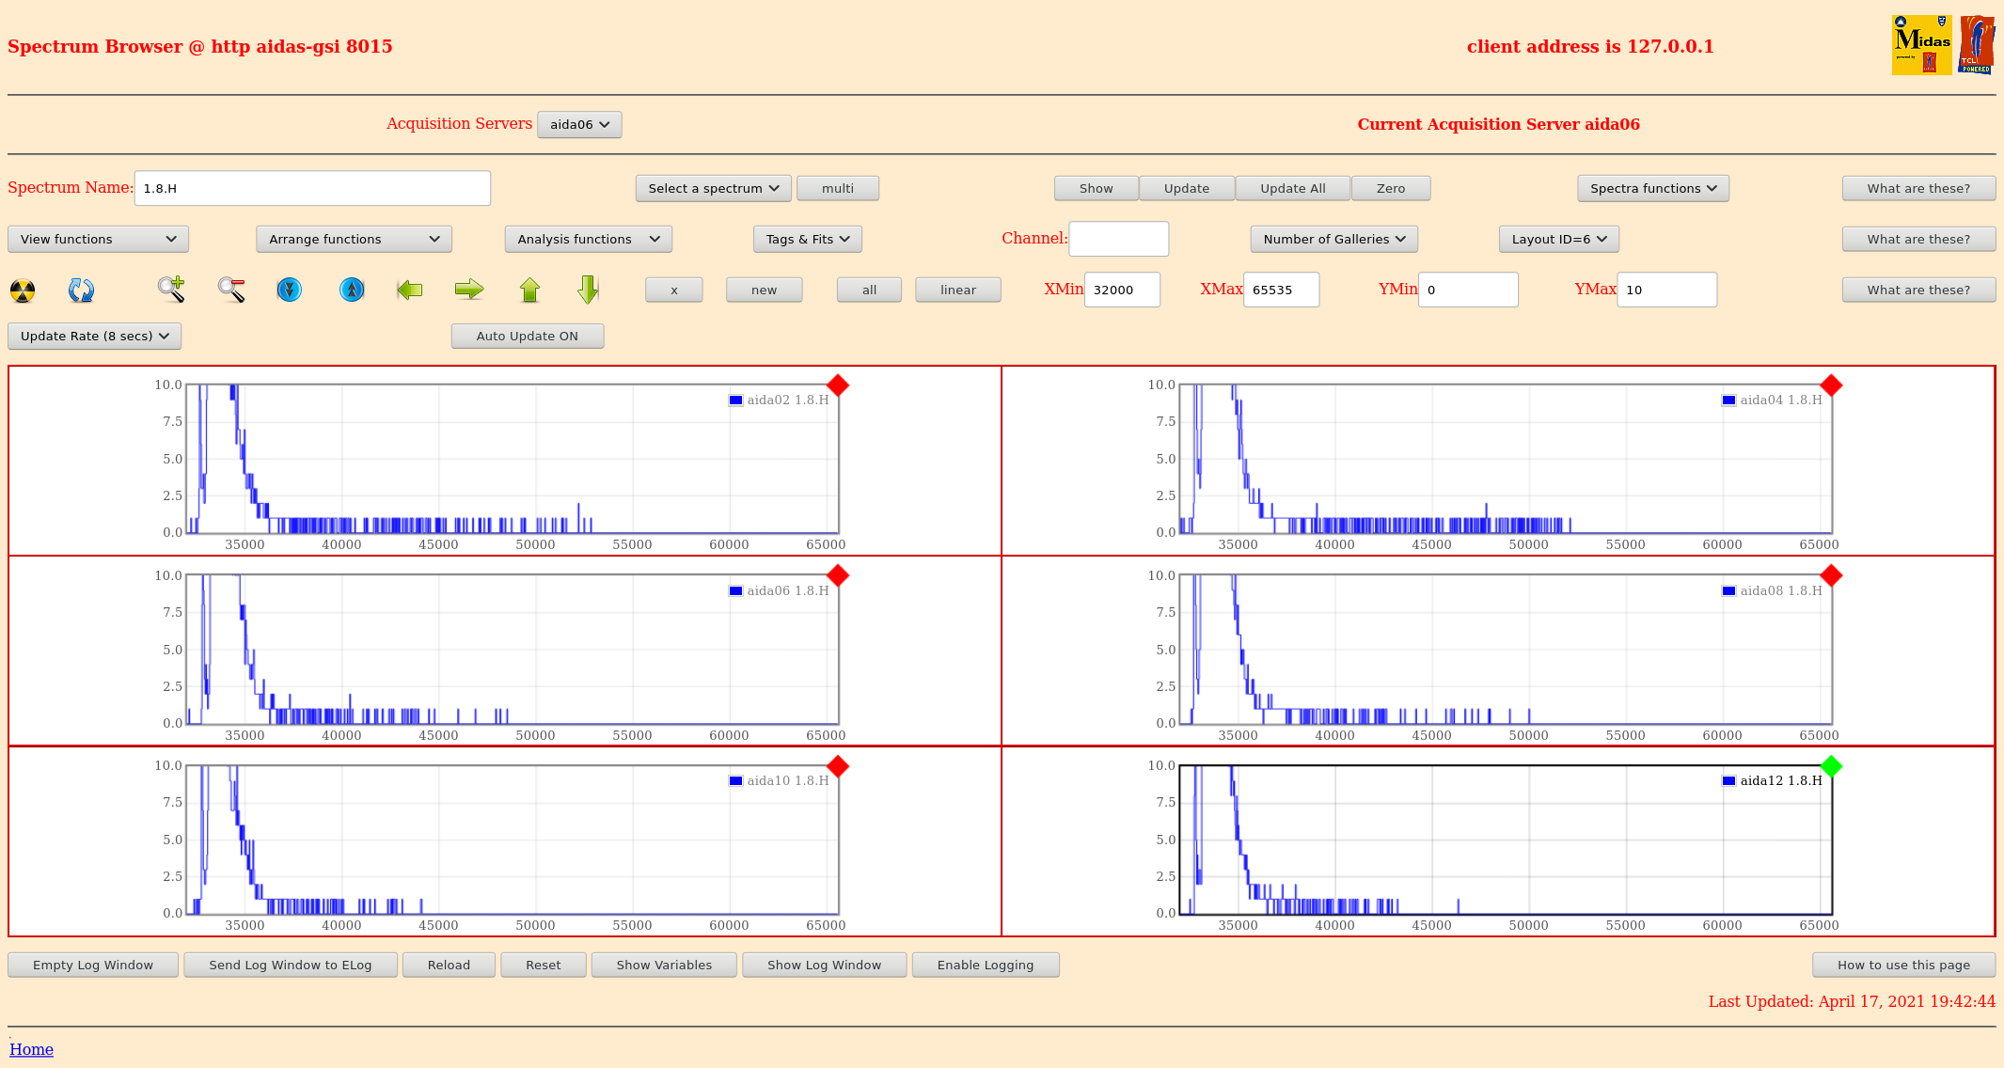The image size is (2004, 1068).
Task: Zoom out with the magnifier minus icon
Action: pos(231,290)
